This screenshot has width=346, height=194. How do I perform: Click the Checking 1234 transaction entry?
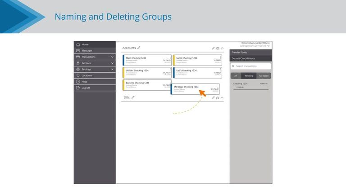click(250, 86)
